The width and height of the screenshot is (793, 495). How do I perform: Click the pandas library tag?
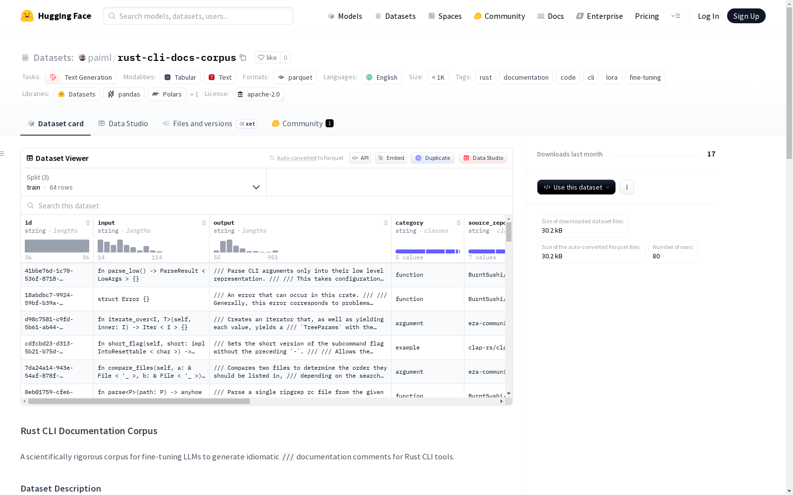124,94
